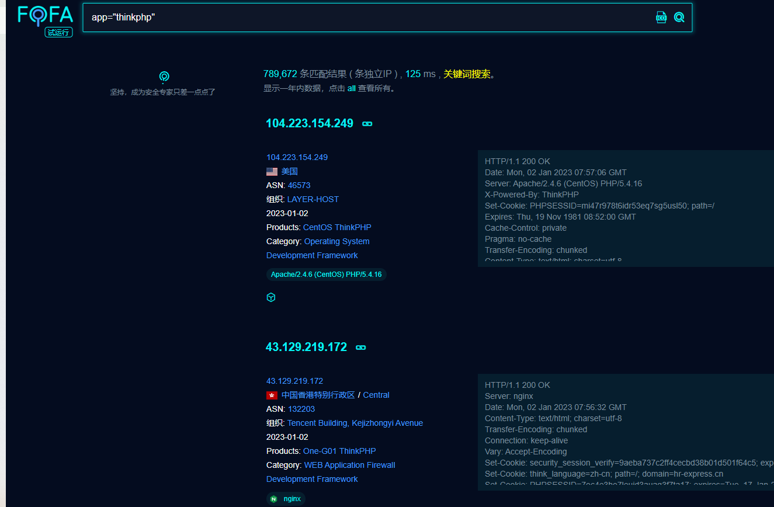This screenshot has width=774, height=507.
Task: Click the Expires: Thu, 19 Nov 1981 line
Action: coord(560,217)
